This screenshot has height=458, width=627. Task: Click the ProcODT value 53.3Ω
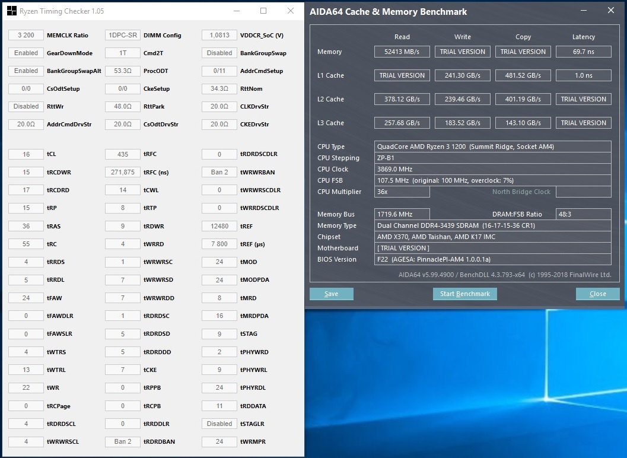point(123,71)
